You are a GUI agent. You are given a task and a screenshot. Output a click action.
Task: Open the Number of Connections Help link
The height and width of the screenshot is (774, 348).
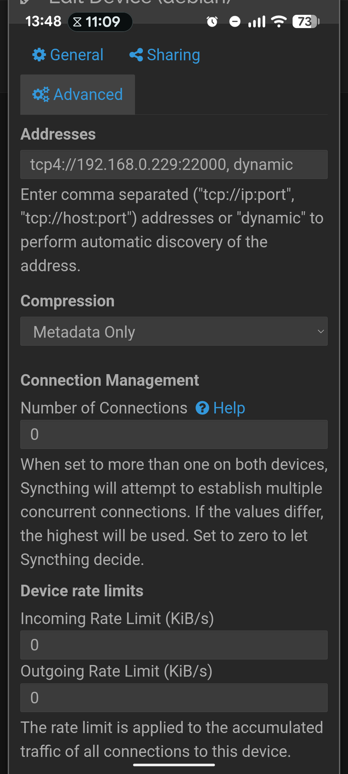(220, 408)
